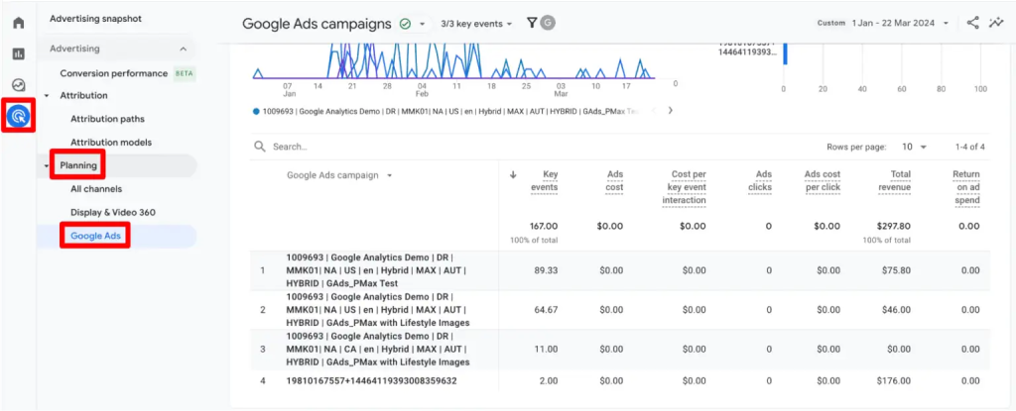Click the $176.00 total revenue value
The height and width of the screenshot is (411, 1016).
point(893,381)
